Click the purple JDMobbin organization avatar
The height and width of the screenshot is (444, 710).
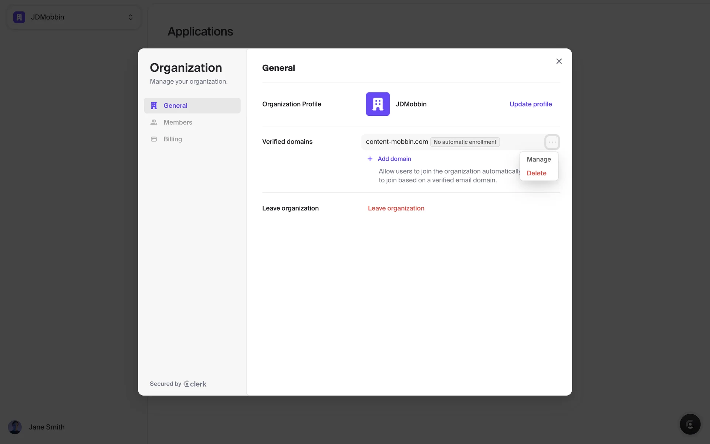pyautogui.click(x=378, y=104)
